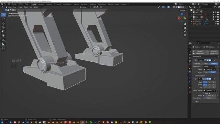Switch to the Modeling workspace tab

[41, 4]
